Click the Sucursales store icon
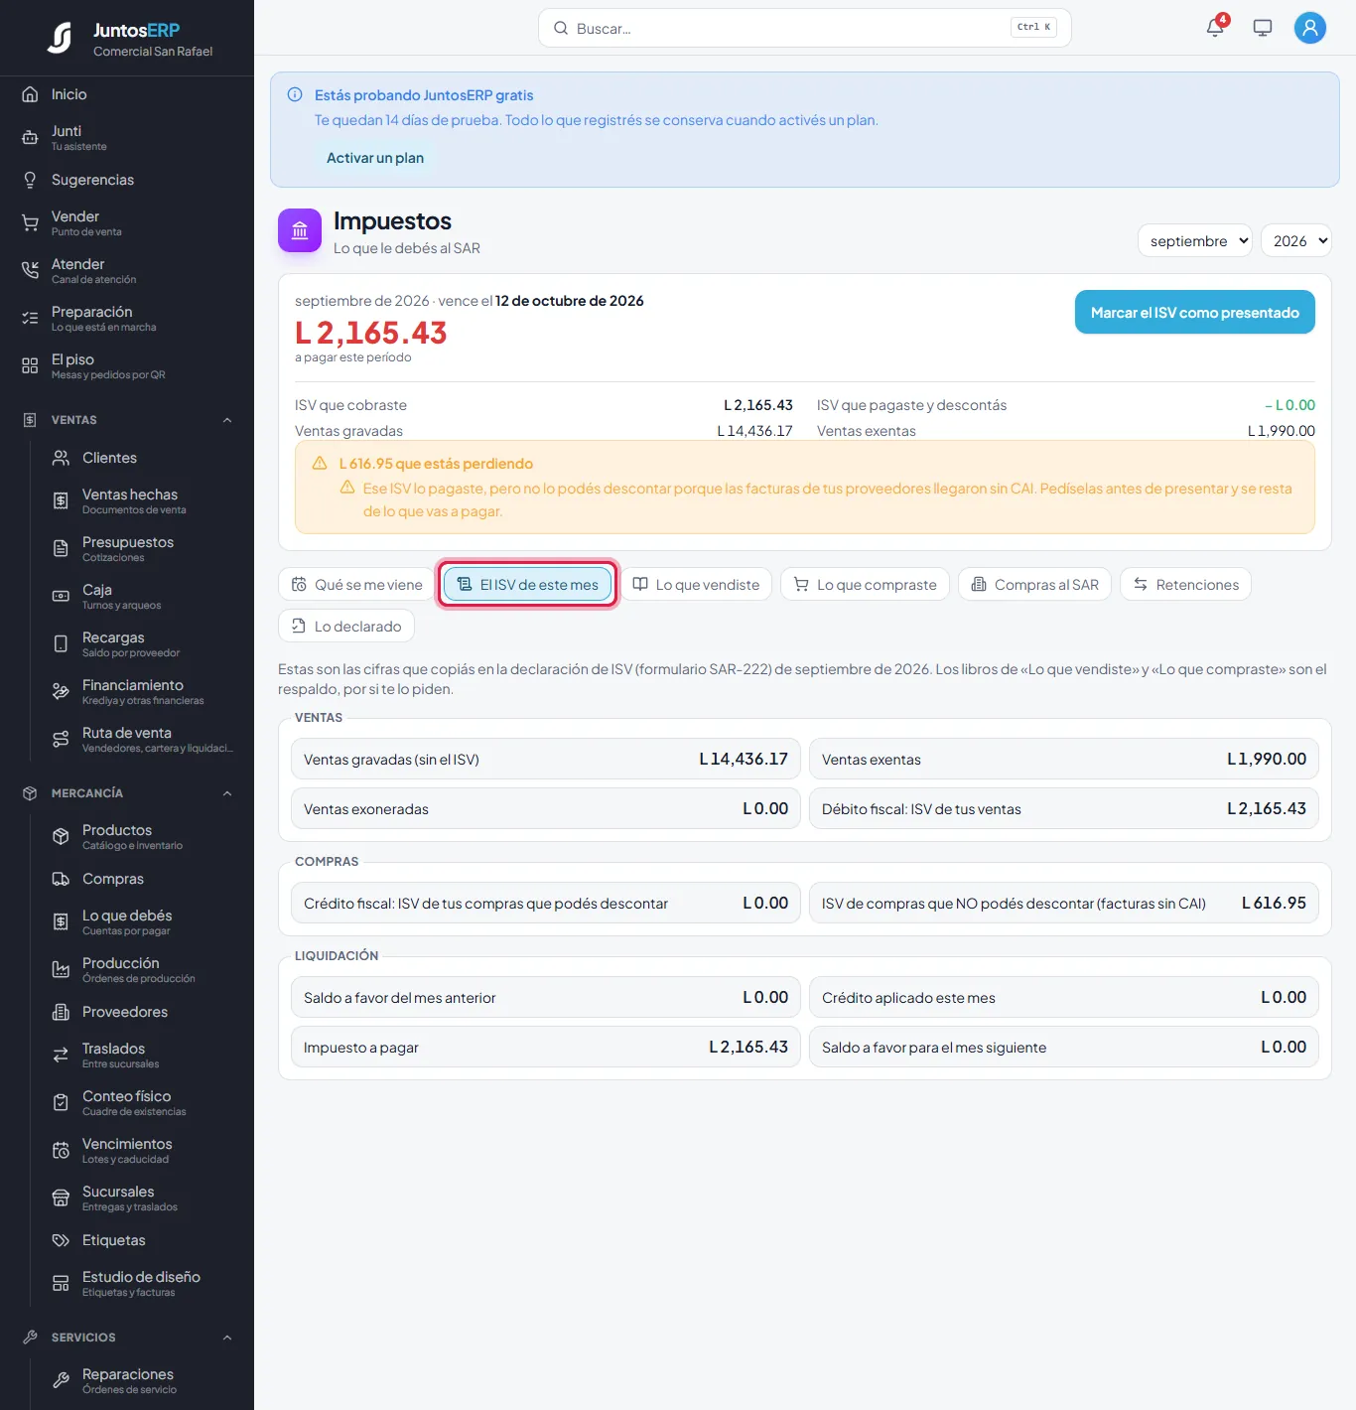1356x1410 pixels. (x=61, y=1198)
